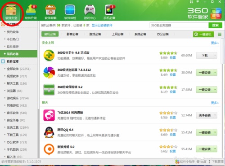This screenshot has width=225, height=166.
Task: Install 360极速浏览器 with 一键安装
Action: (205, 73)
